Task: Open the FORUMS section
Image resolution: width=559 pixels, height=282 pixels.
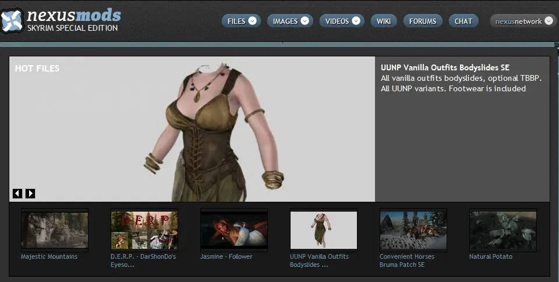Action: click(x=423, y=21)
